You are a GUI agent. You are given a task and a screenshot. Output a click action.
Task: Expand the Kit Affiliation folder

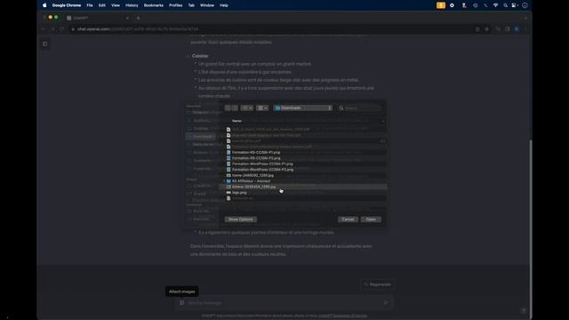point(224,181)
